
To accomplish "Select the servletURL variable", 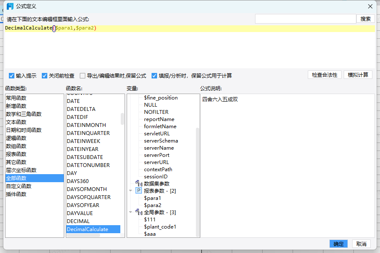I will click(157, 133).
